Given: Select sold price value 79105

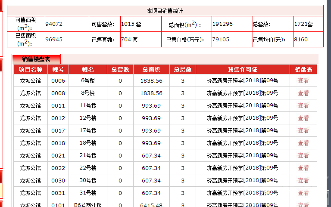Looking at the screenshot, I should click(x=221, y=40).
